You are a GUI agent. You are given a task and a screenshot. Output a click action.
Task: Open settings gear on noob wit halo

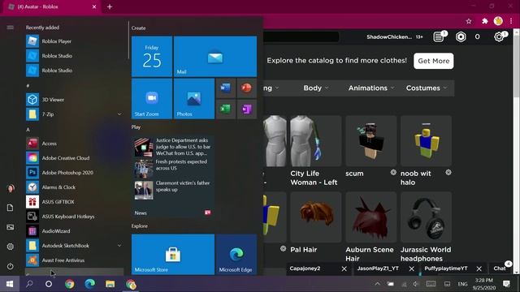pos(448,173)
